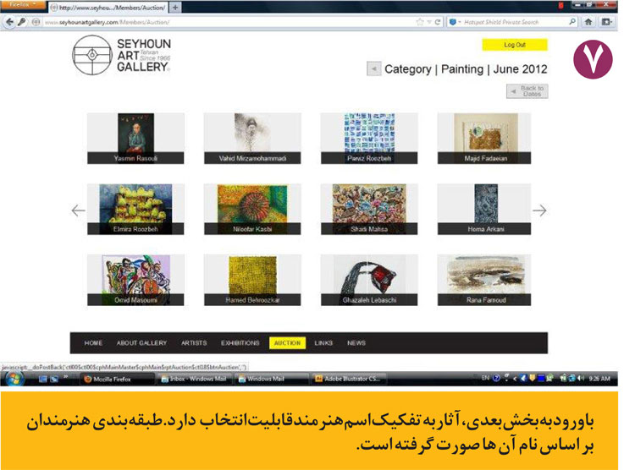This screenshot has height=470, width=635.
Task: Click the Back to Dates button
Action: tap(527, 91)
